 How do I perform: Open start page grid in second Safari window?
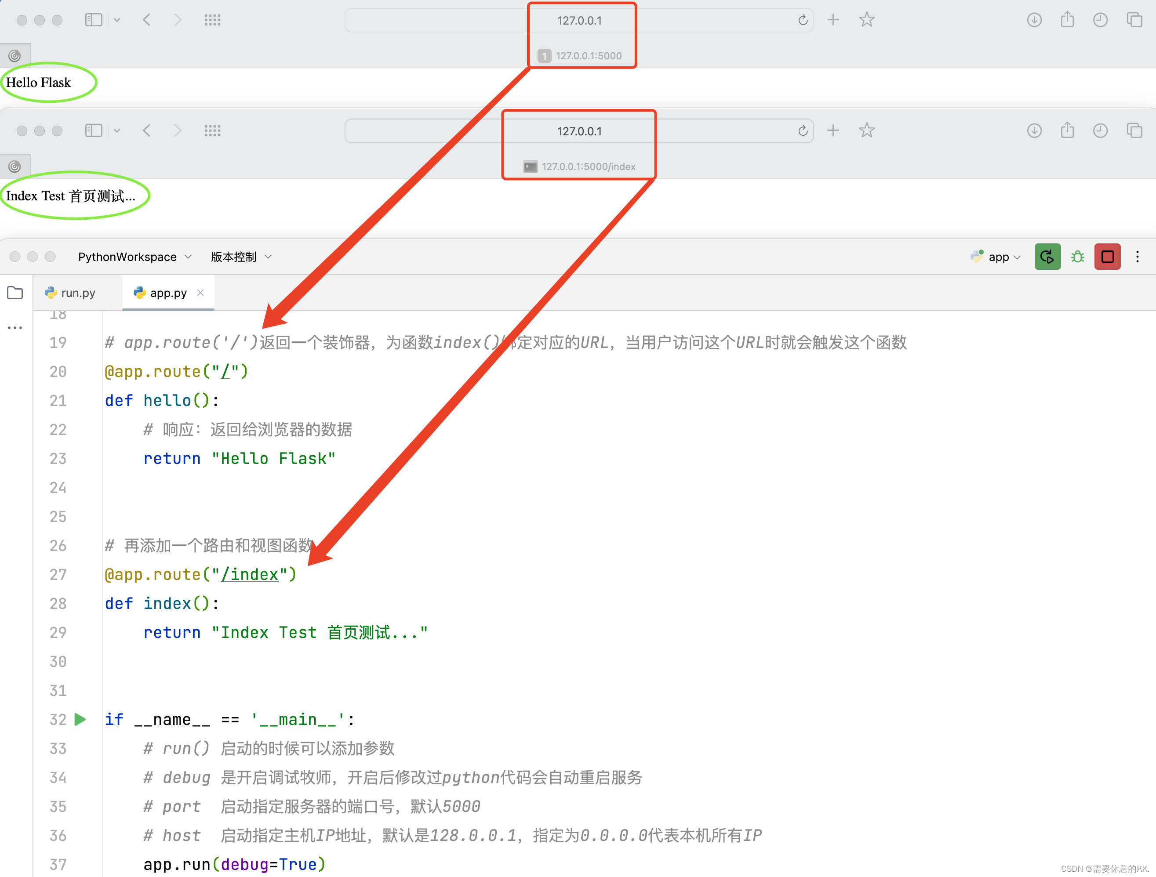click(212, 130)
